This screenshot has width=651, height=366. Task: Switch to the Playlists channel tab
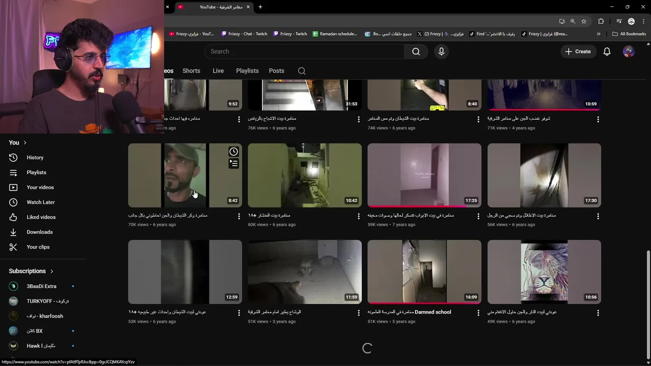pos(247,71)
